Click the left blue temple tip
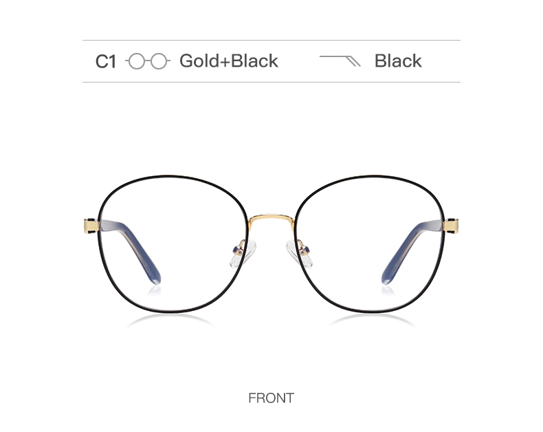 pyautogui.click(x=154, y=276)
